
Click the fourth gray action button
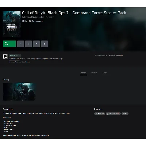pyautogui.click(x=45, y=44)
